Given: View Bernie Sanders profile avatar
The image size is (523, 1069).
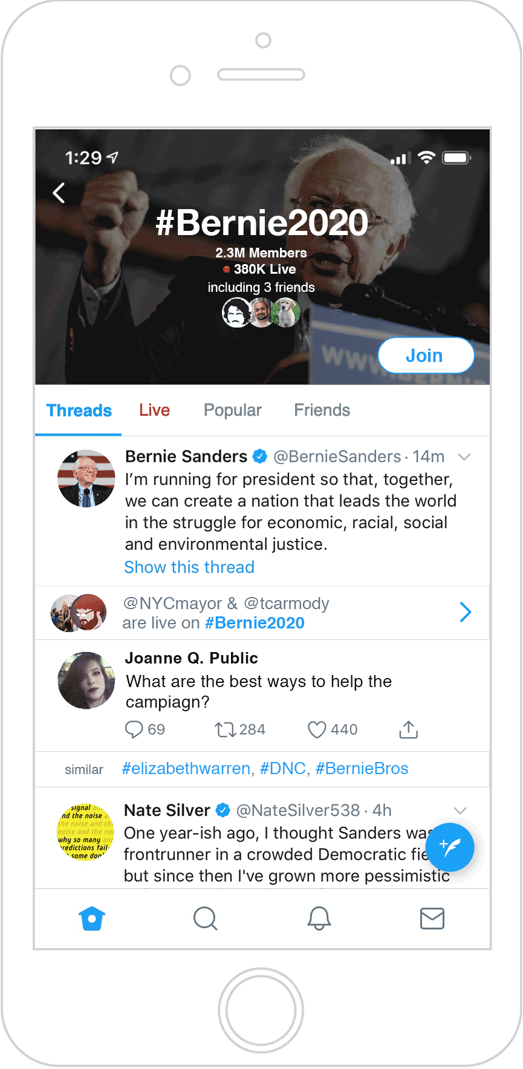Looking at the screenshot, I should 86,479.
